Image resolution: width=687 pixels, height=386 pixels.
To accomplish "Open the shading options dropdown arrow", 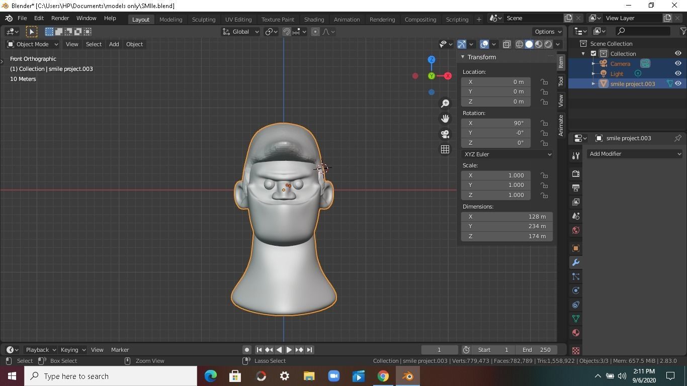I will pyautogui.click(x=558, y=44).
